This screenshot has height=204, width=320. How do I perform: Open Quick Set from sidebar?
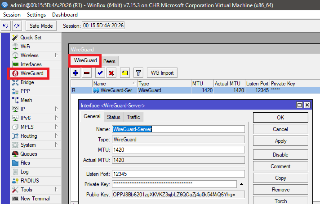[x=36, y=38]
